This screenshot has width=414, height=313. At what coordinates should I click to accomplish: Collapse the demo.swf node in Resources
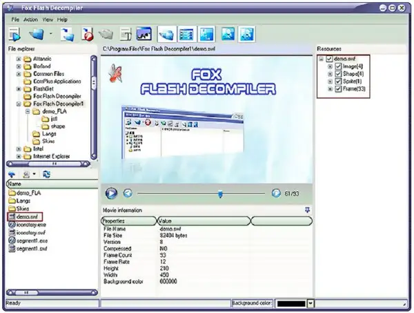point(321,59)
